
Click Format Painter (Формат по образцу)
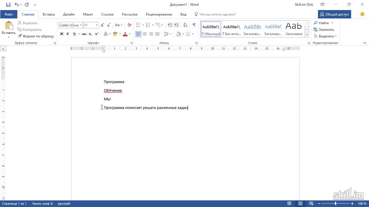tap(36, 36)
